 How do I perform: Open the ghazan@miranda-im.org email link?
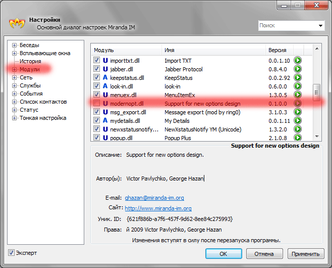tap(154, 198)
